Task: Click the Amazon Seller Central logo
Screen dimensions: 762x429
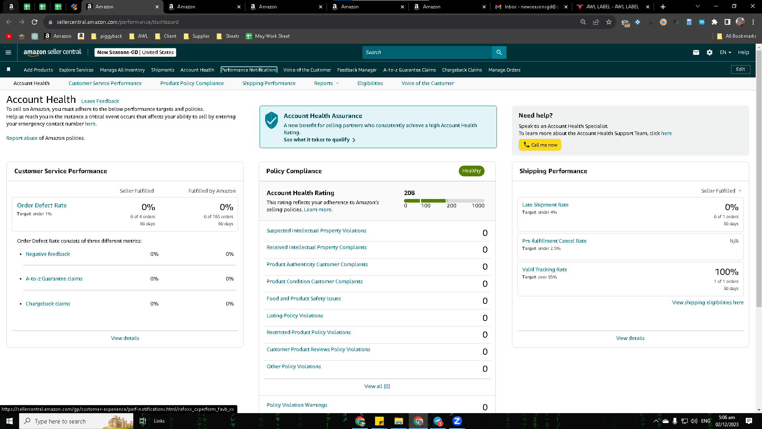Action: point(52,52)
